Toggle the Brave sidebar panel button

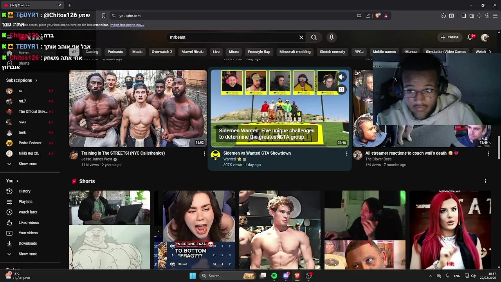pos(464,16)
